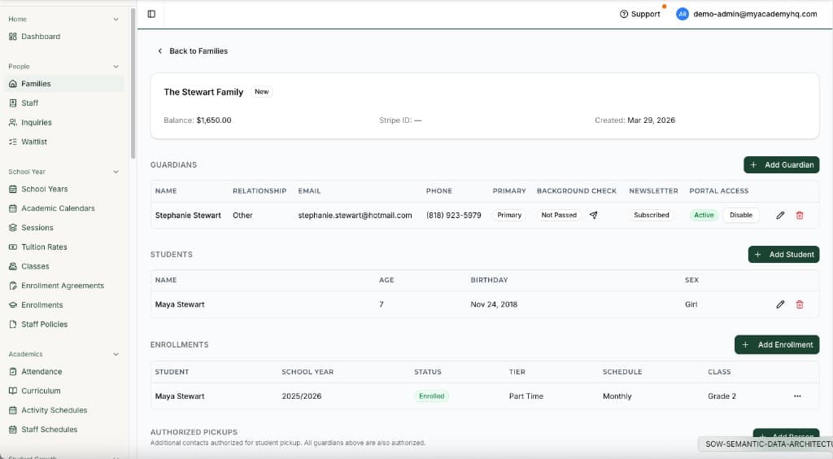Click the Waitlist list icon
Viewport: 833px width, 459px height.
13,142
